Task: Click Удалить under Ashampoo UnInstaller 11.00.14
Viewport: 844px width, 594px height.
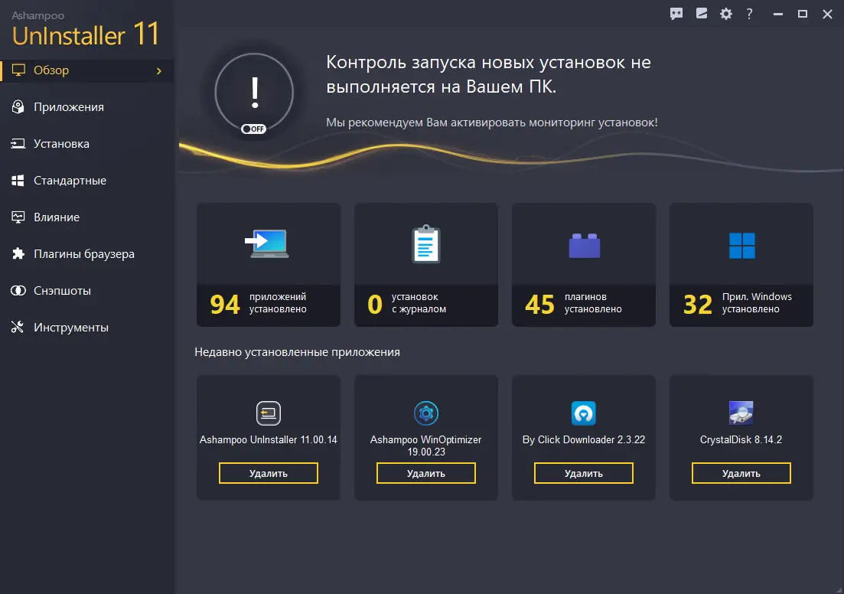Action: [268, 473]
